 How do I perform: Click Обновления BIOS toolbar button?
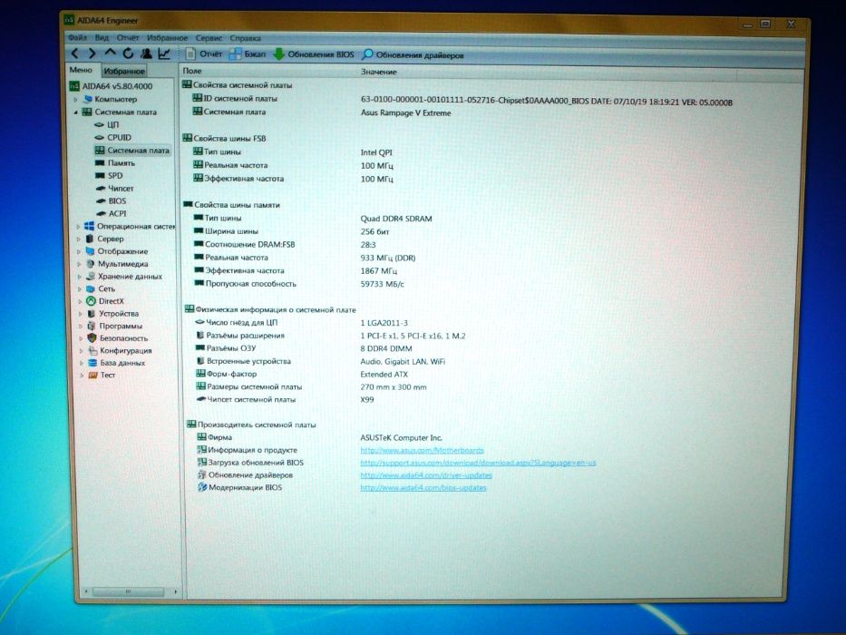(x=314, y=54)
